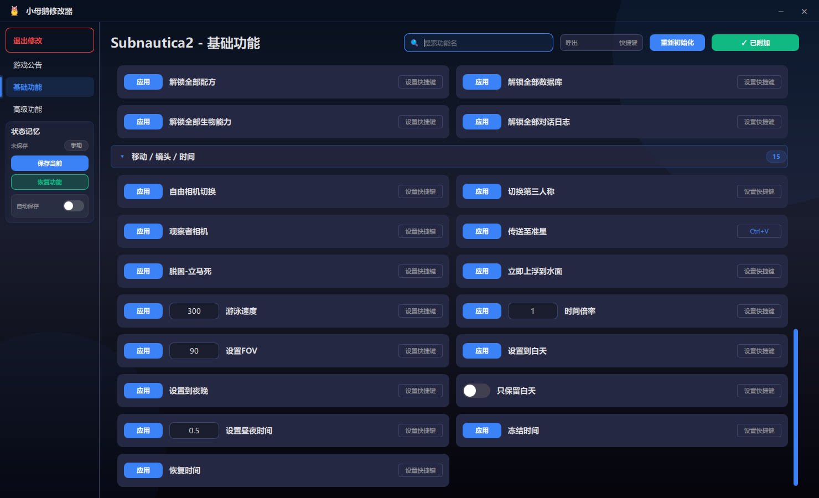Switch to the 高级功能 page
The width and height of the screenshot is (819, 498).
50,109
